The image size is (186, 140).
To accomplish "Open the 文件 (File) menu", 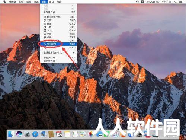I will (x=21, y=2).
